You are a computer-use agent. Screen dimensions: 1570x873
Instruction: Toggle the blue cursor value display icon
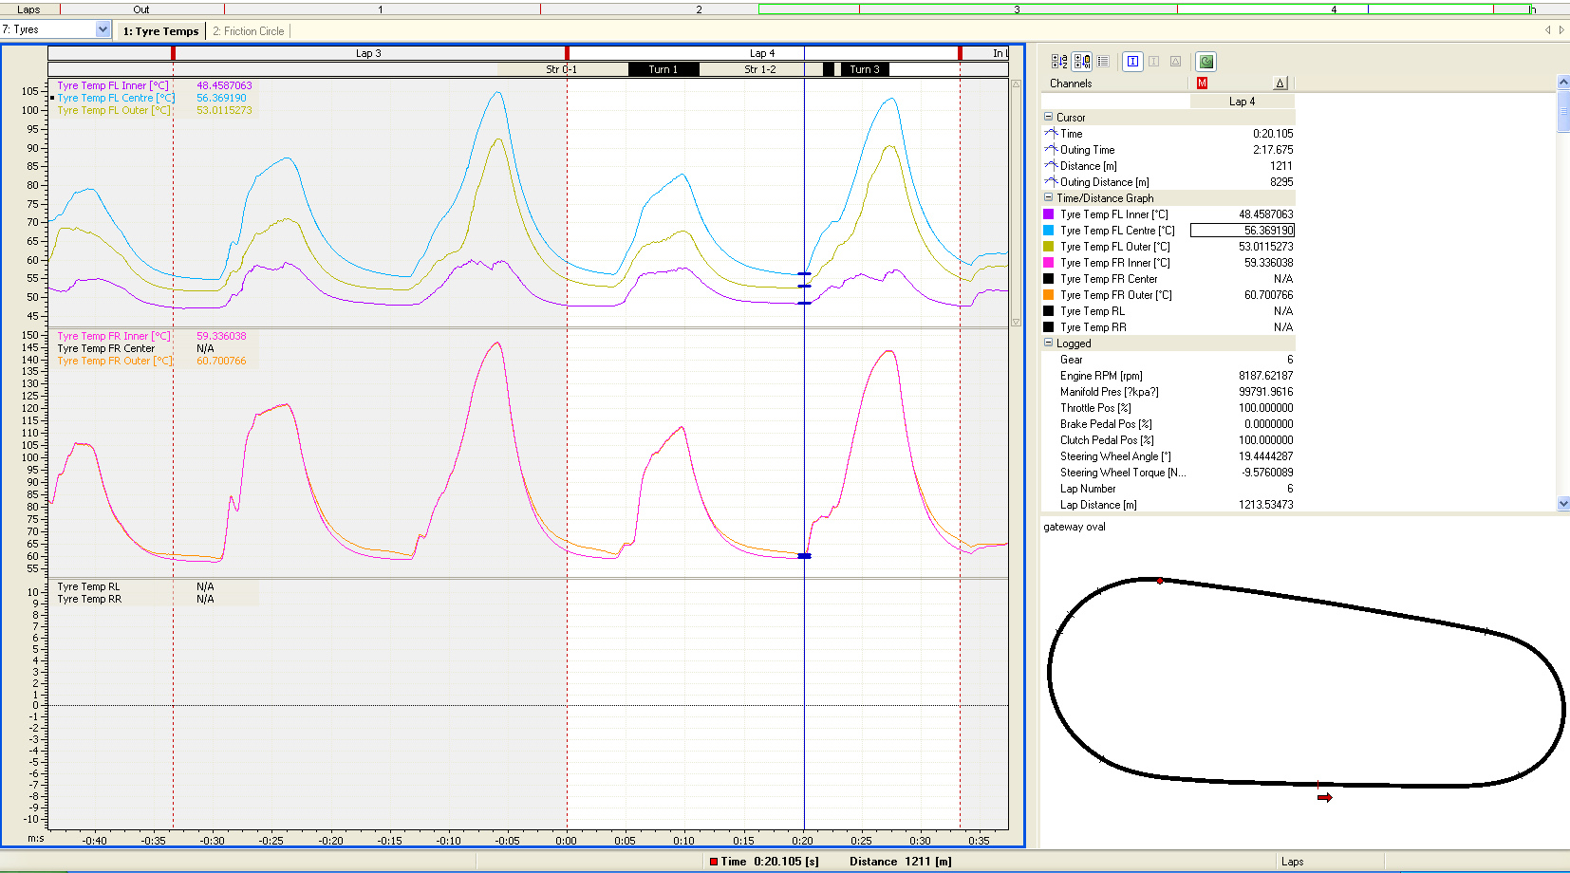pos(1132,62)
